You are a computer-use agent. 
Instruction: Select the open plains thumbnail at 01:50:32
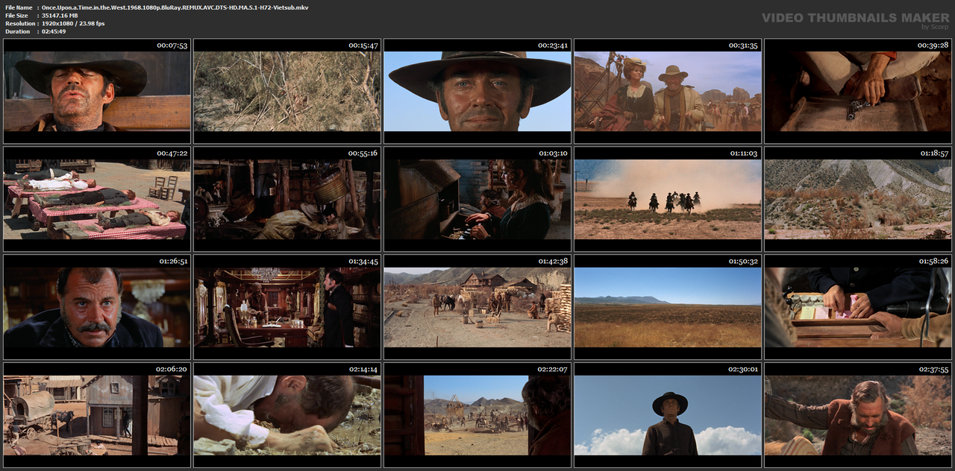click(x=668, y=307)
